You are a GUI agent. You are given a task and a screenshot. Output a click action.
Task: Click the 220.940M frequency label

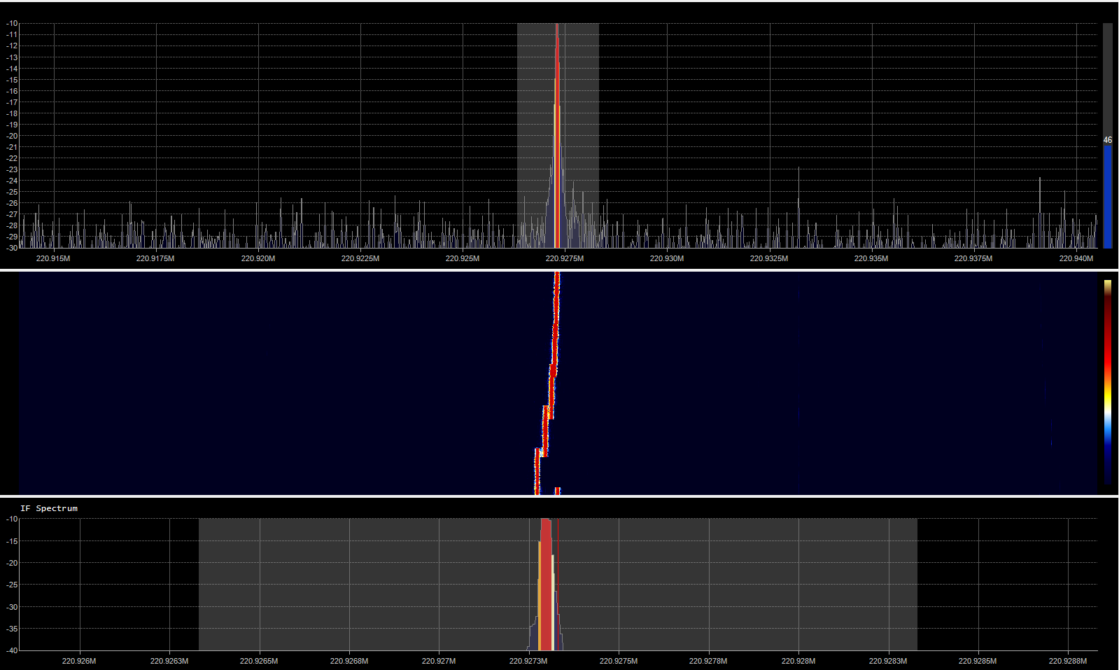(x=1076, y=259)
